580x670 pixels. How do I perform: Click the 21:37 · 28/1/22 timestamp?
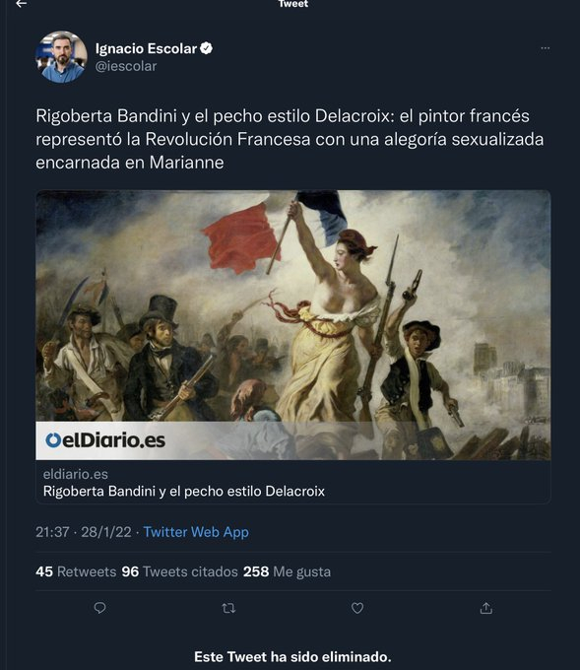(x=84, y=532)
